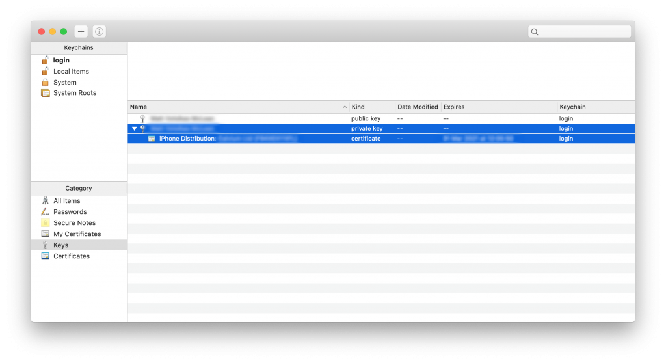Select the iPhone Distribution certificate row

click(381, 139)
